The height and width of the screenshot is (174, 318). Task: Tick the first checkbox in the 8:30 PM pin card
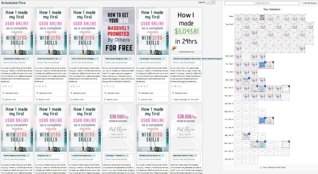[x=3, y=86]
